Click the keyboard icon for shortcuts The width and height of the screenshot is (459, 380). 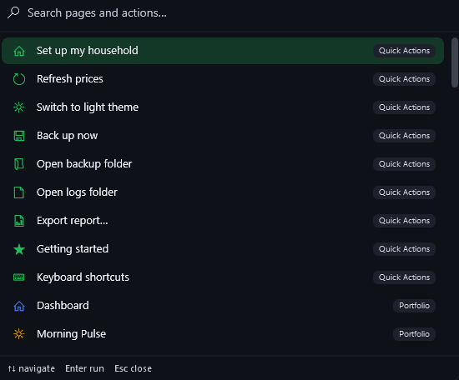(x=19, y=277)
